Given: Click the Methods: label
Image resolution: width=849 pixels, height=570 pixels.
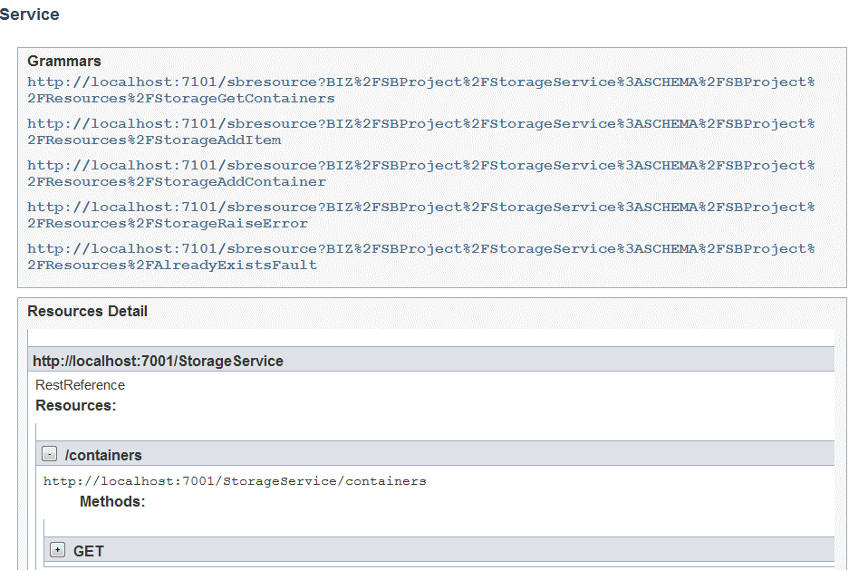Looking at the screenshot, I should [112, 501].
